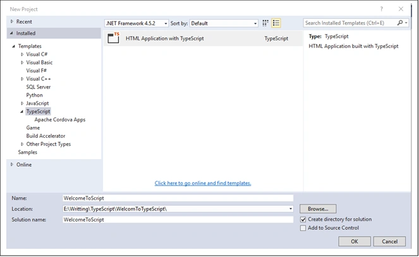Viewport: 419px width, 257px height.
Task: Select Visual Basic label in tree
Action: tap(39, 63)
